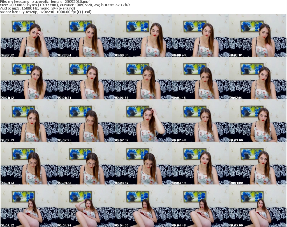View the frame stamped 00:04:12
The image size is (287, 227).
click(x=29, y=206)
